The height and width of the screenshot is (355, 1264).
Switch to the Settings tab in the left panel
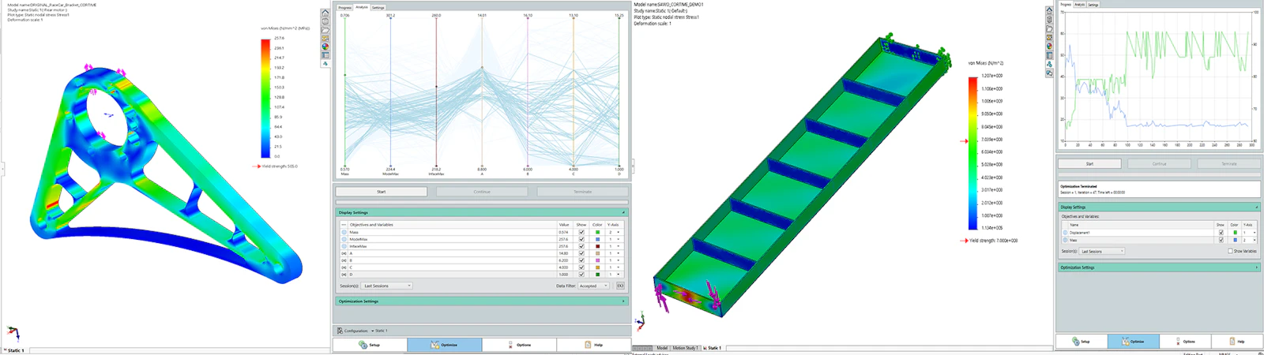click(x=378, y=8)
